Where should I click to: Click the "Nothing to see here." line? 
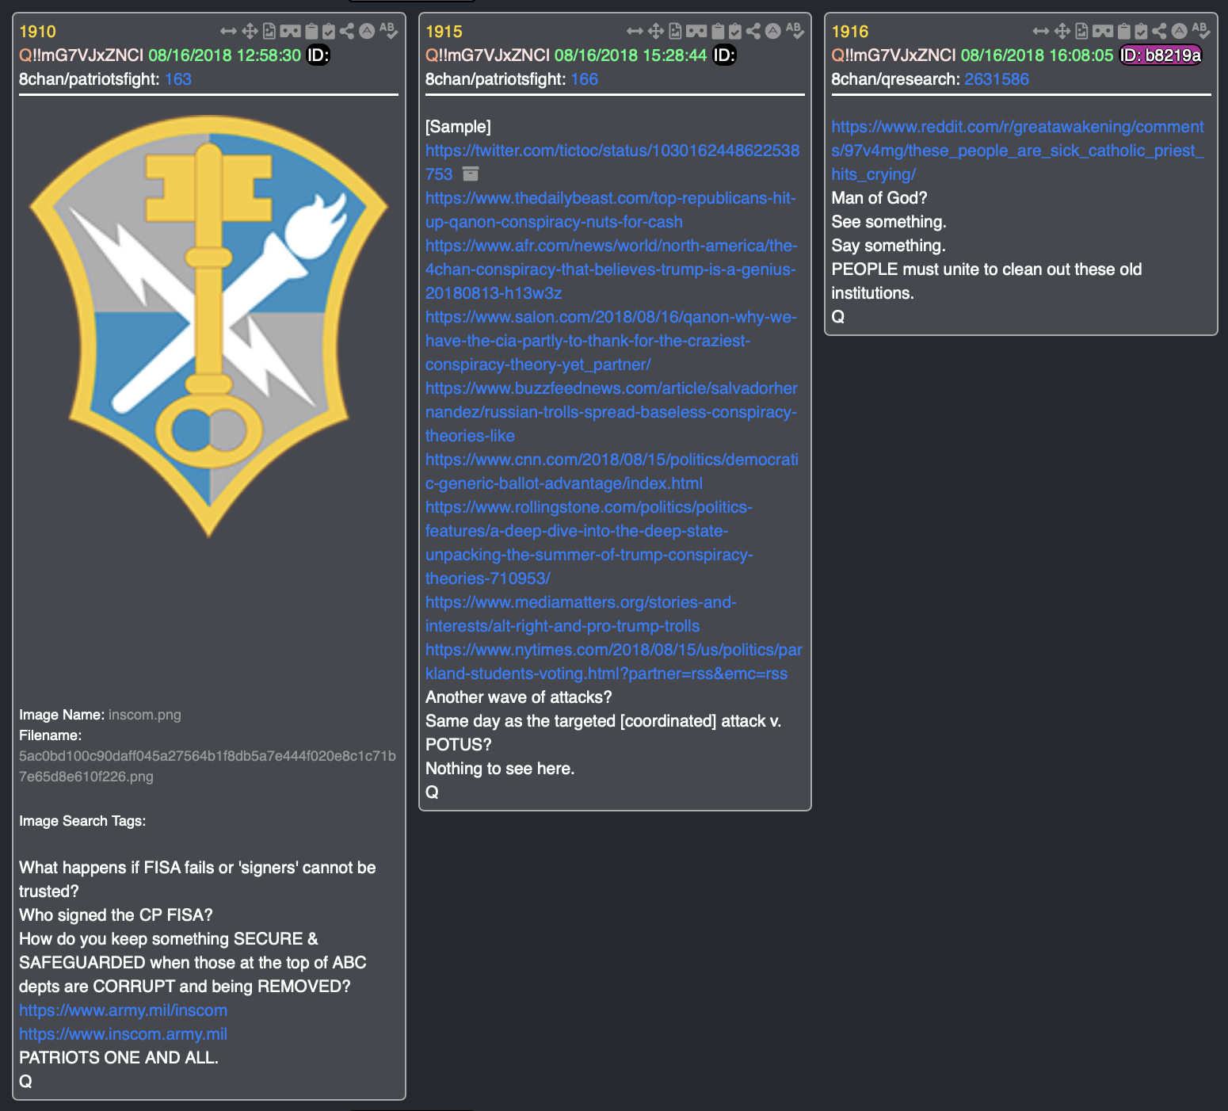pyautogui.click(x=500, y=769)
